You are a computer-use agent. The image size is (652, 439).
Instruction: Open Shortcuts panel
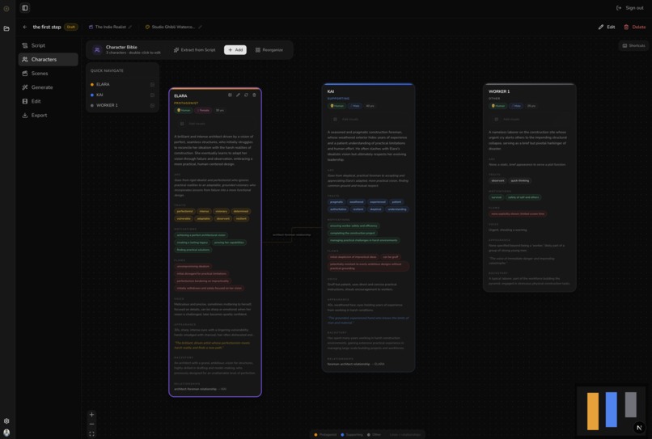633,46
